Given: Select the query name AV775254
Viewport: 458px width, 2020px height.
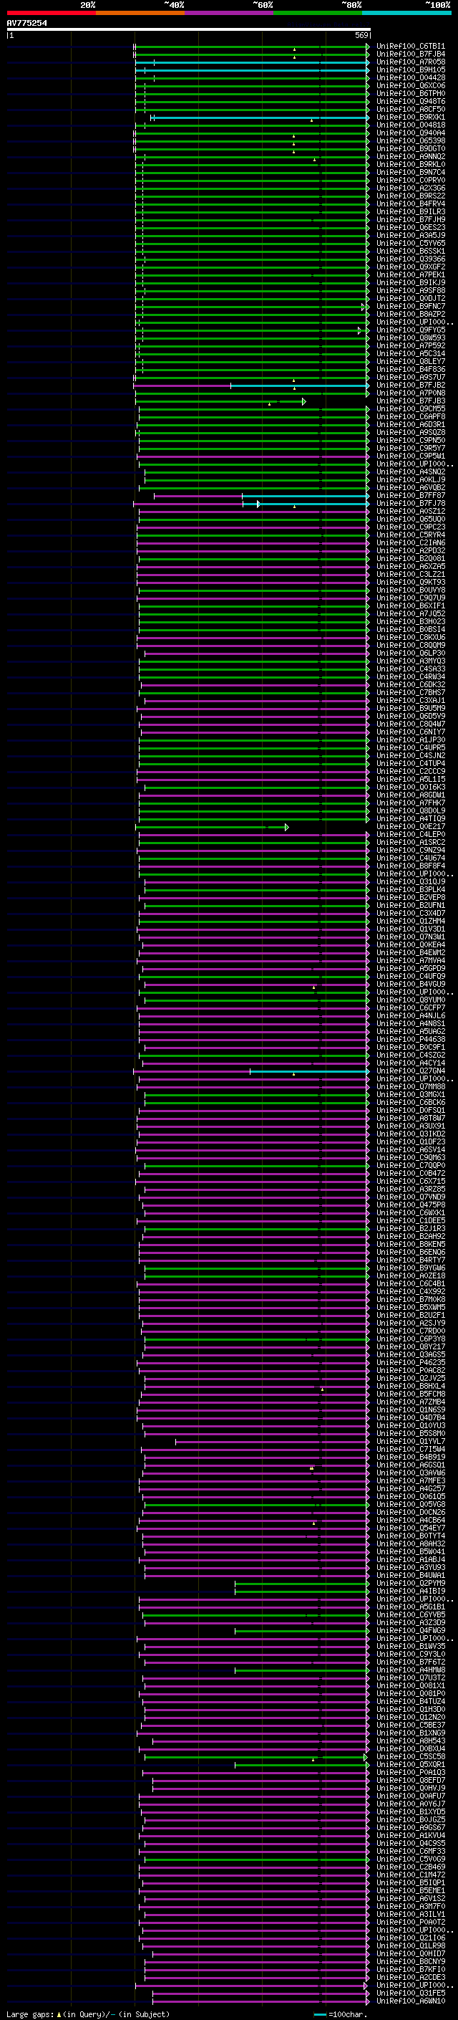Looking at the screenshot, I should tap(26, 23).
